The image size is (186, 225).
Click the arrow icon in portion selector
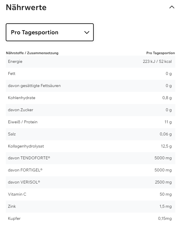87,33
